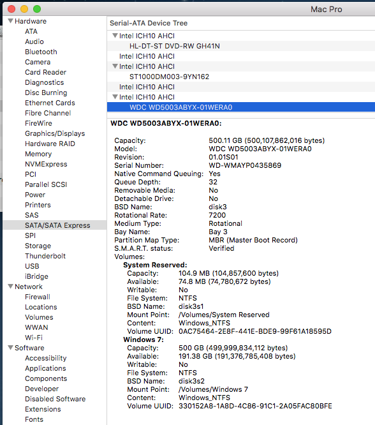Select SPI in sidebar
The width and height of the screenshot is (375, 425).
click(x=31, y=235)
